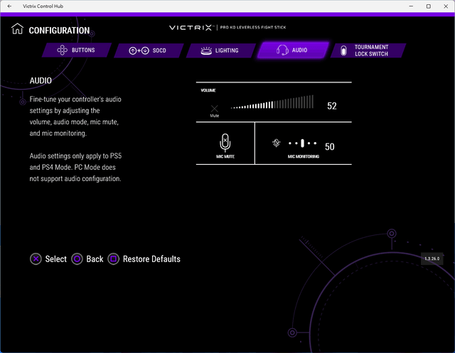Image resolution: width=455 pixels, height=353 pixels.
Task: Click the Select cross button hint
Action: click(x=36, y=259)
